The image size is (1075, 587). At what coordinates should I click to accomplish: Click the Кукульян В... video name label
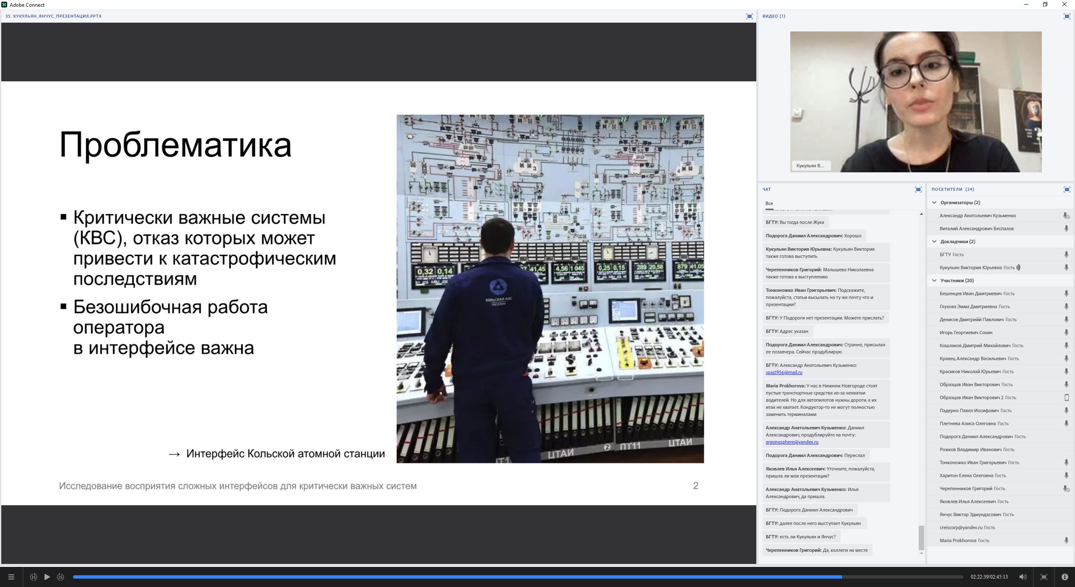810,166
